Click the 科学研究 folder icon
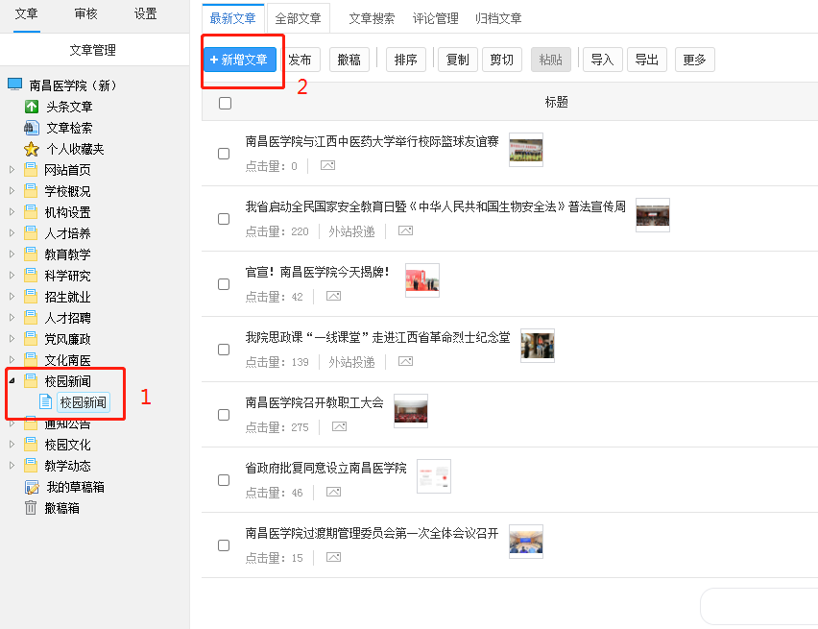The image size is (818, 629). point(31,276)
